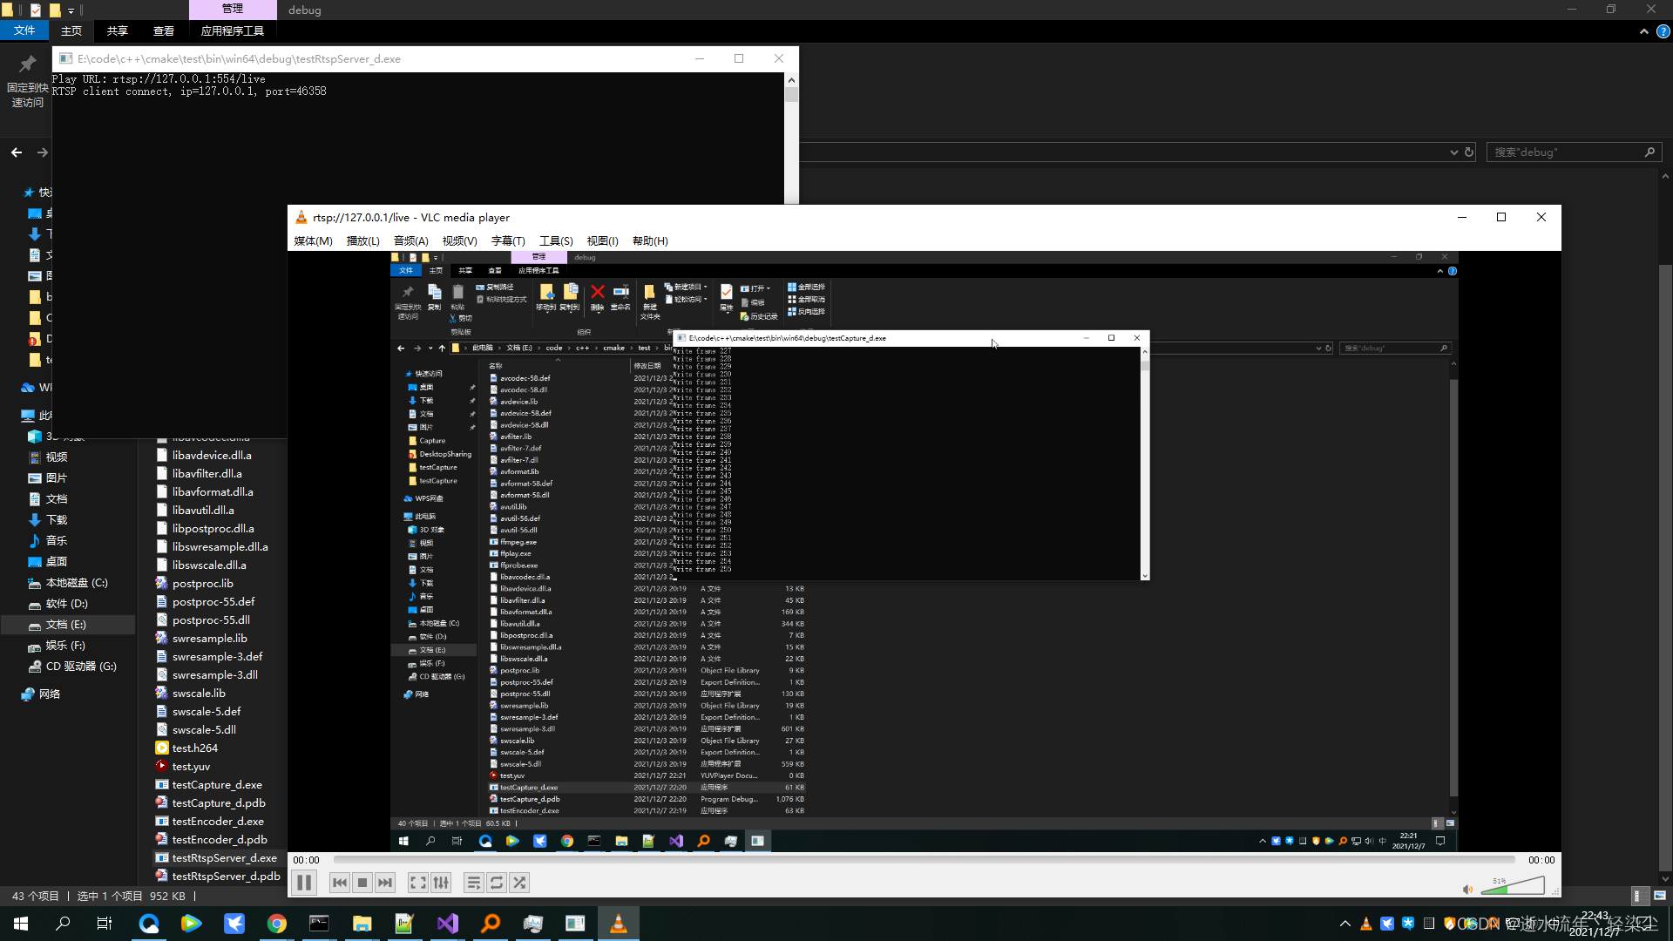Stop playback in VLC

coord(362,883)
